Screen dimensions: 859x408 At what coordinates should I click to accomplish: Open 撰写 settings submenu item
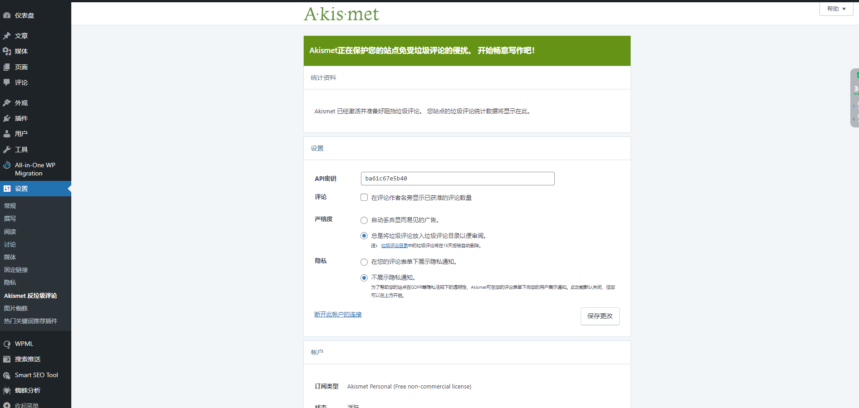[x=10, y=219]
